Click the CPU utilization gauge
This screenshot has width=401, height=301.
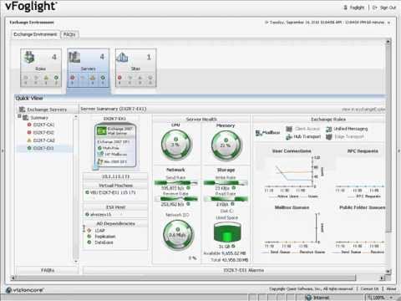tap(176, 145)
